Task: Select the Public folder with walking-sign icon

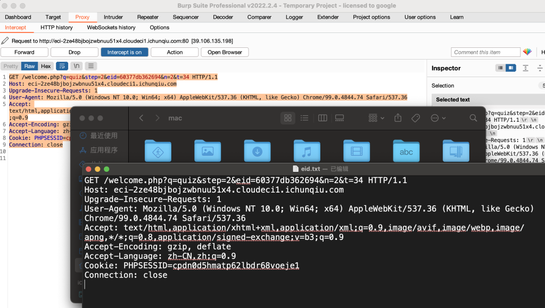Action: [158, 151]
